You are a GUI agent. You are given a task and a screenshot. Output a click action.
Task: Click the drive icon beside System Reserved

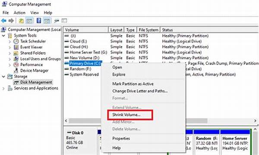coord(66,74)
